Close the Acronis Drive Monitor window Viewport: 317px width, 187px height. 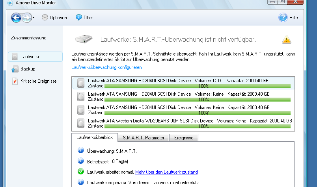pos(295,2)
